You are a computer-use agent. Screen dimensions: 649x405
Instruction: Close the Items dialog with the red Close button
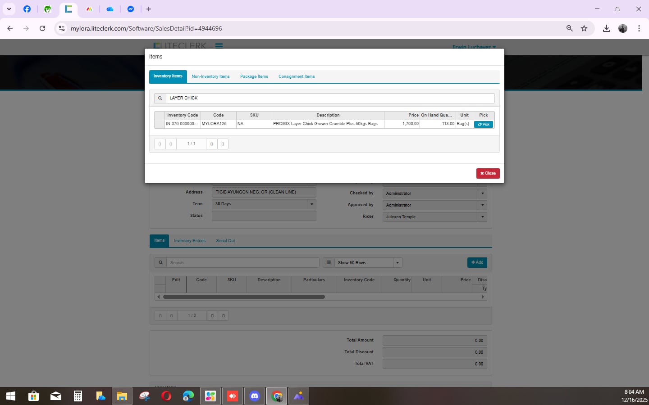[x=488, y=173]
